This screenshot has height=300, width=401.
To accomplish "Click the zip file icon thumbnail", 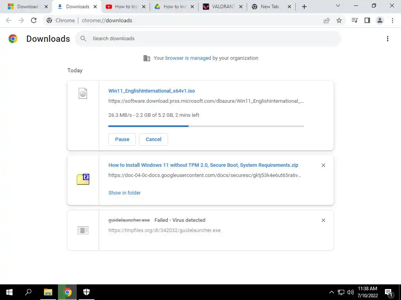I will (83, 179).
